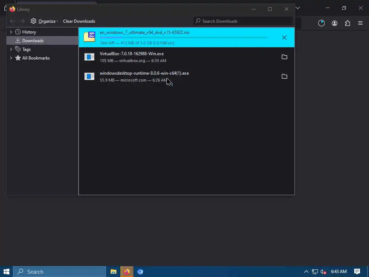Screen dimensions: 369x277
Task: Open the Firefox hamburger application menu
Action: [360, 23]
